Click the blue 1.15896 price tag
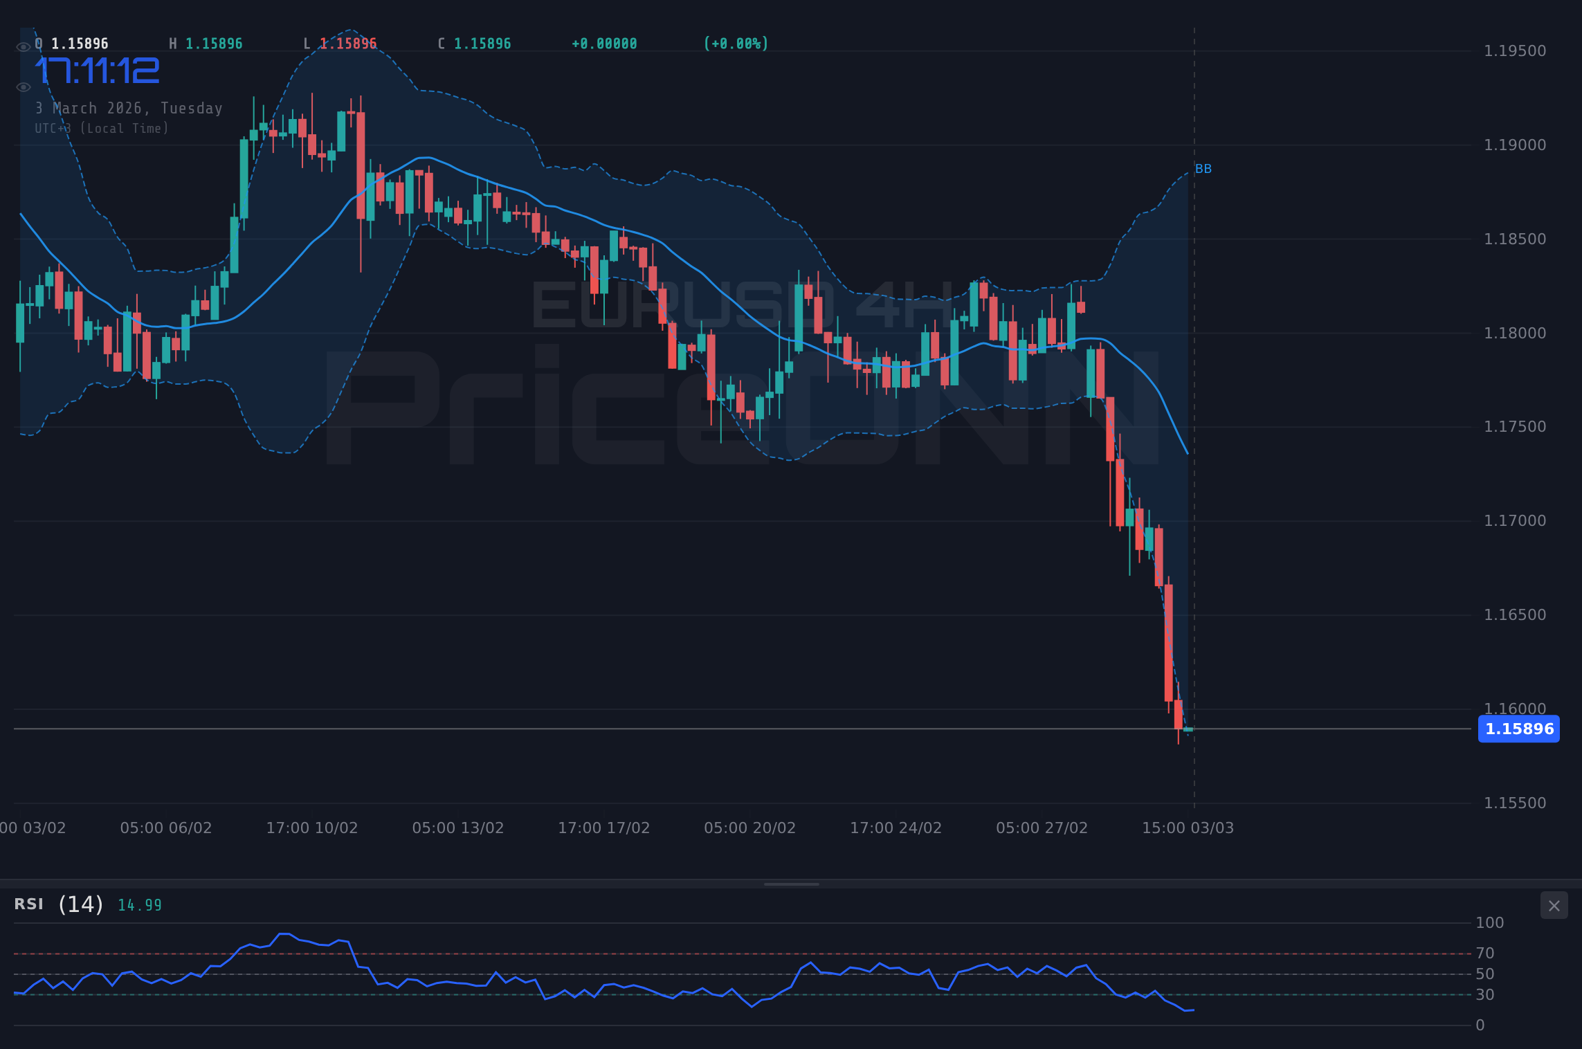This screenshot has height=1049, width=1582. pyautogui.click(x=1518, y=729)
